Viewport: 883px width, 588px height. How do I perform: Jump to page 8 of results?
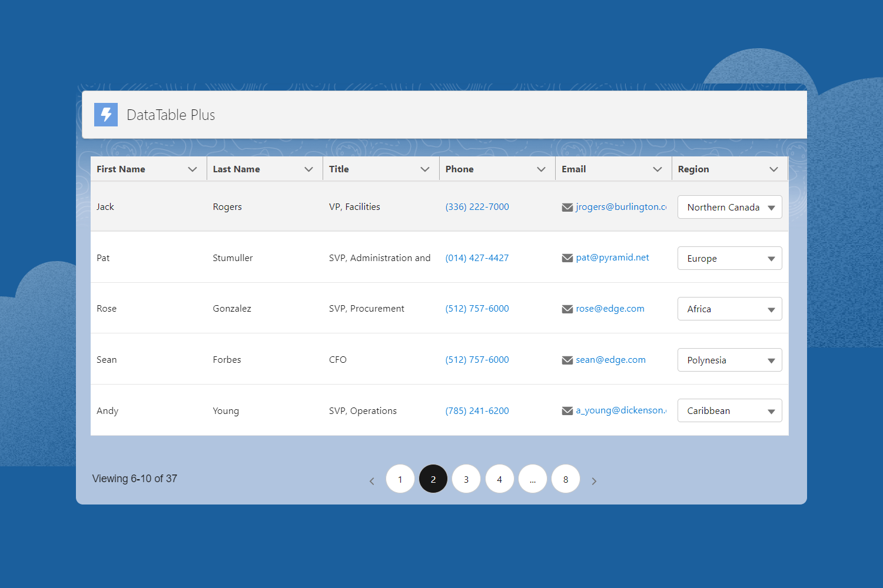566,479
